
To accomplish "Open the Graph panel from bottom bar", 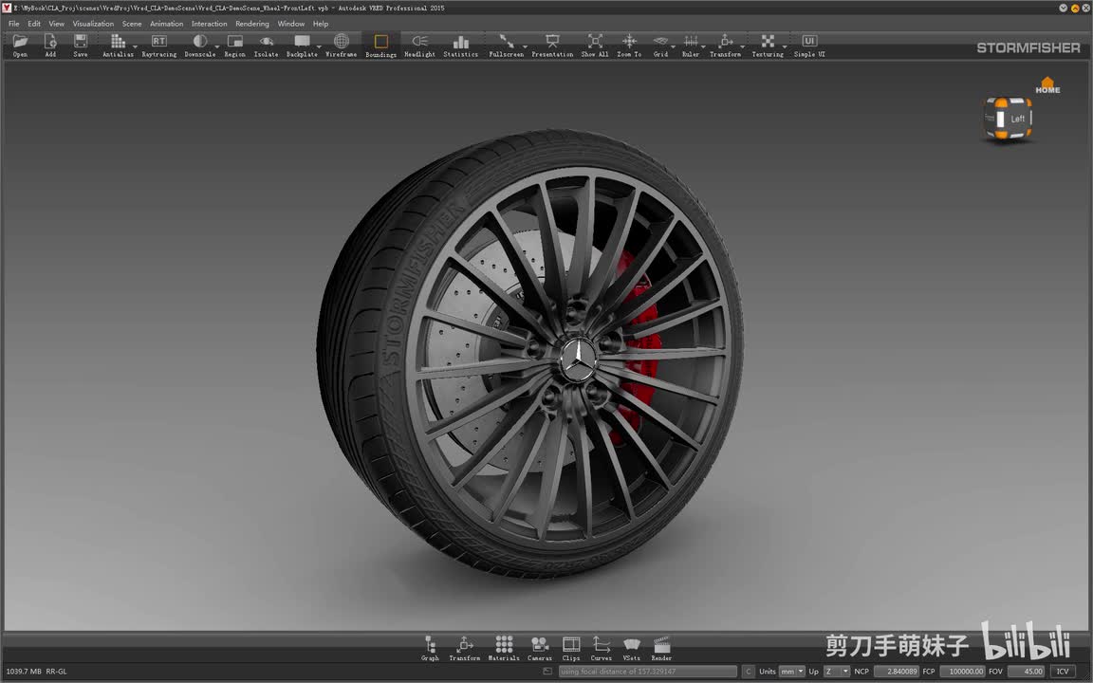I will [430, 645].
